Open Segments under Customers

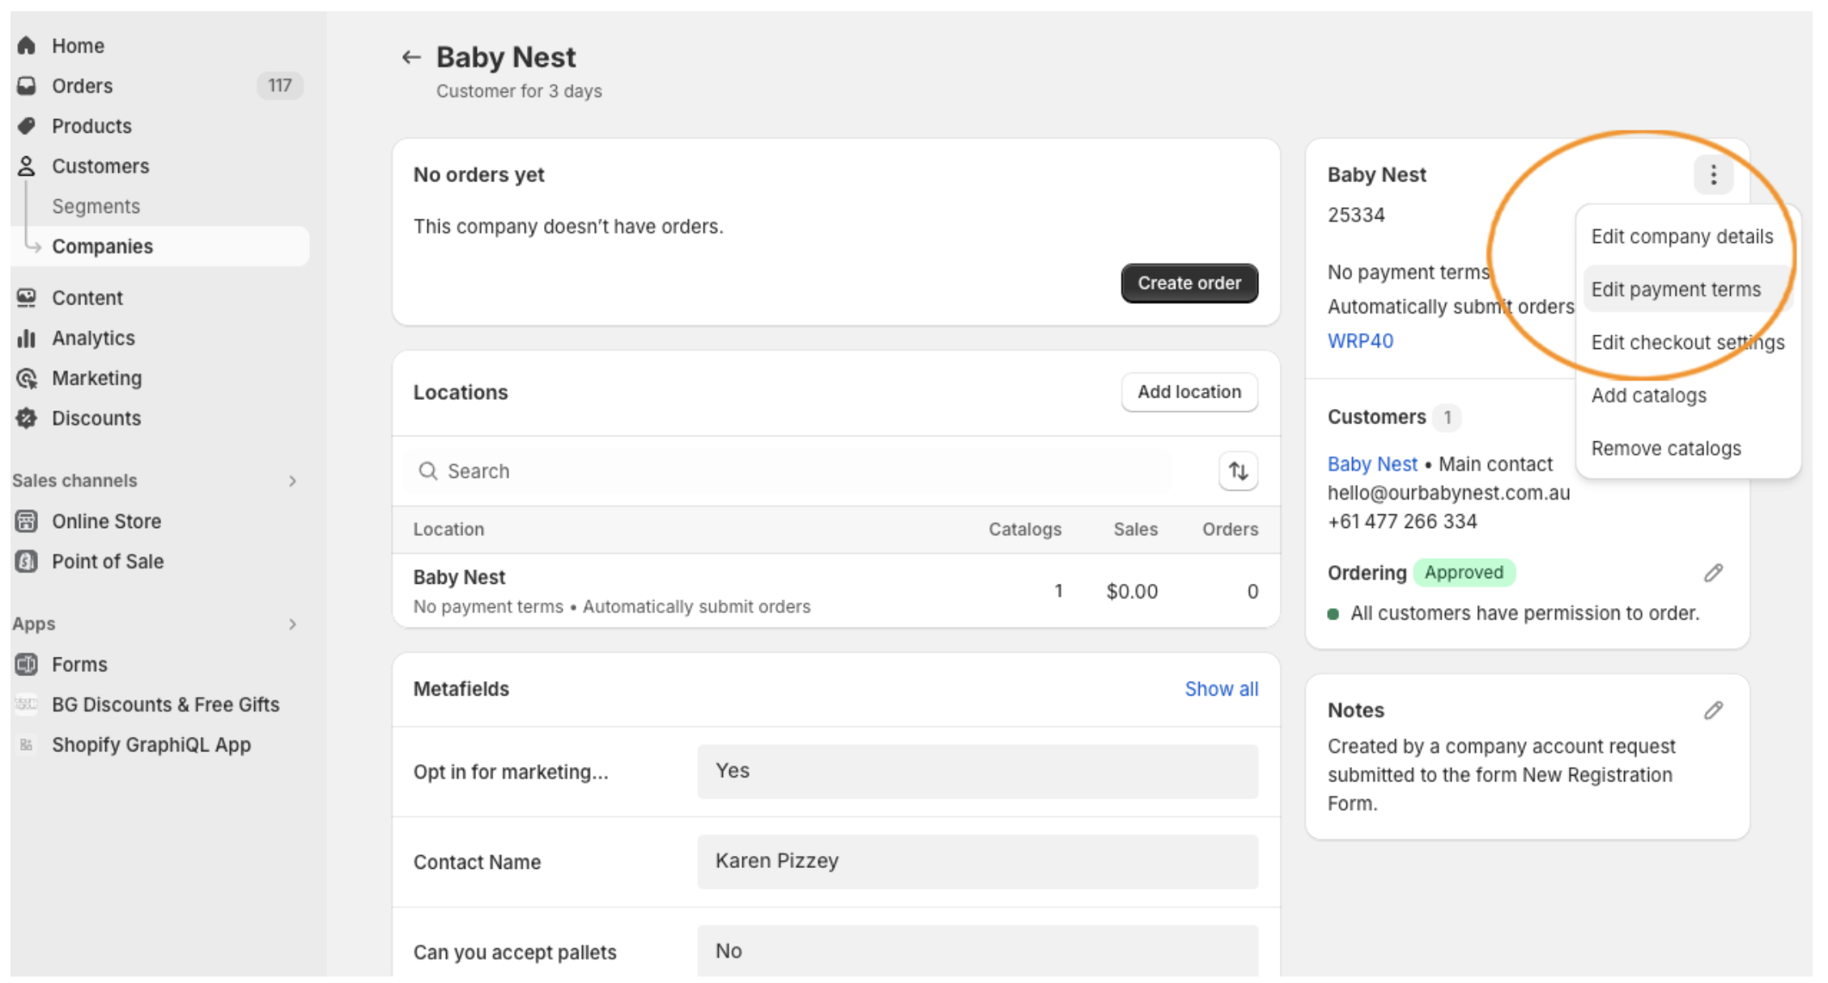pyautogui.click(x=96, y=206)
